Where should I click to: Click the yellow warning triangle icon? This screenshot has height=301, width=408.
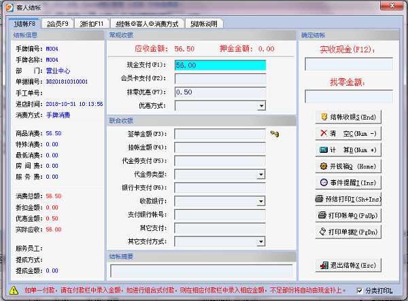tap(14, 290)
